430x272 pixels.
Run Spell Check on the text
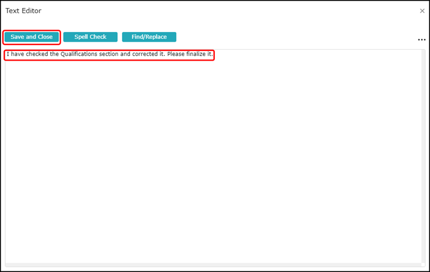point(90,37)
